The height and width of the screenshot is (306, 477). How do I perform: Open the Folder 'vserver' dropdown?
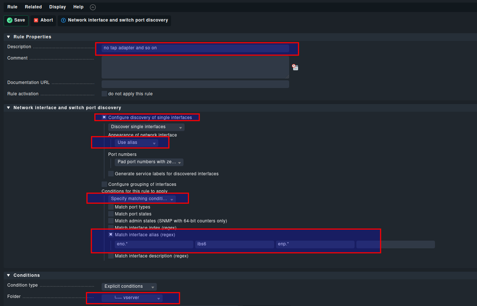[132, 298]
